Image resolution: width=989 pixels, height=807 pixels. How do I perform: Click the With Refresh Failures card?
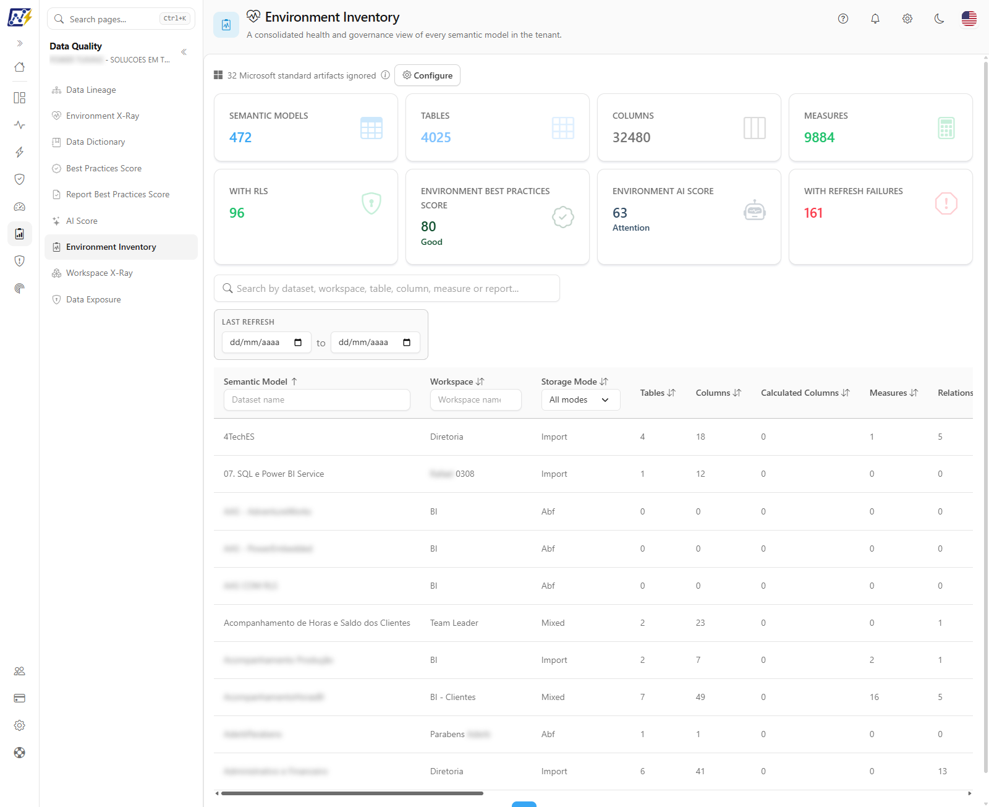pos(881,216)
